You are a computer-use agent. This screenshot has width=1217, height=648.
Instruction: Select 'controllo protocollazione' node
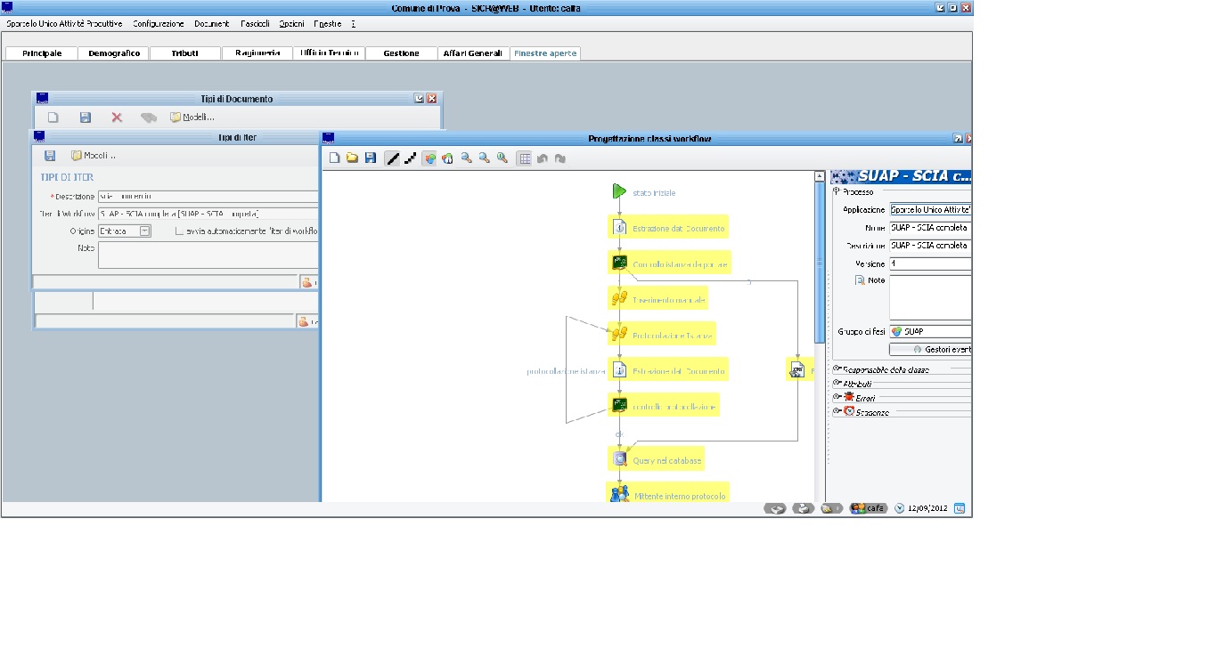pos(663,406)
